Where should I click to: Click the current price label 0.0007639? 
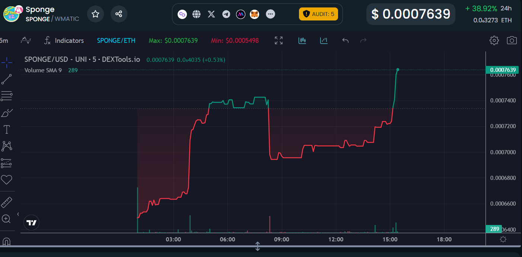coord(502,70)
